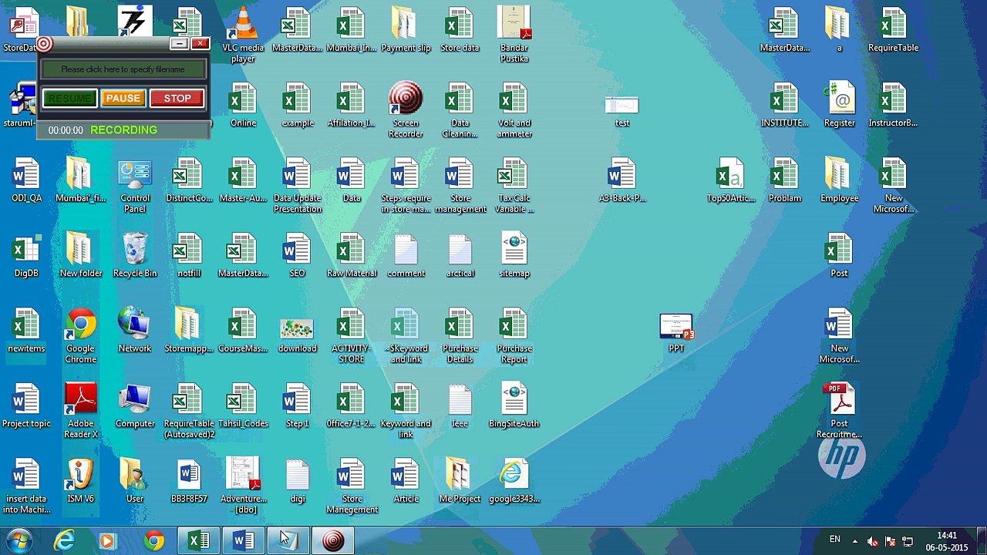Select the Register C# file icon
This screenshot has height=555, width=987.
click(839, 105)
